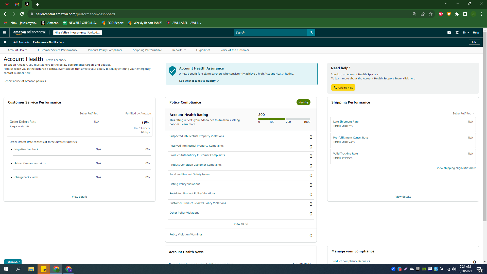Click the Add Products link

pyautogui.click(x=21, y=42)
